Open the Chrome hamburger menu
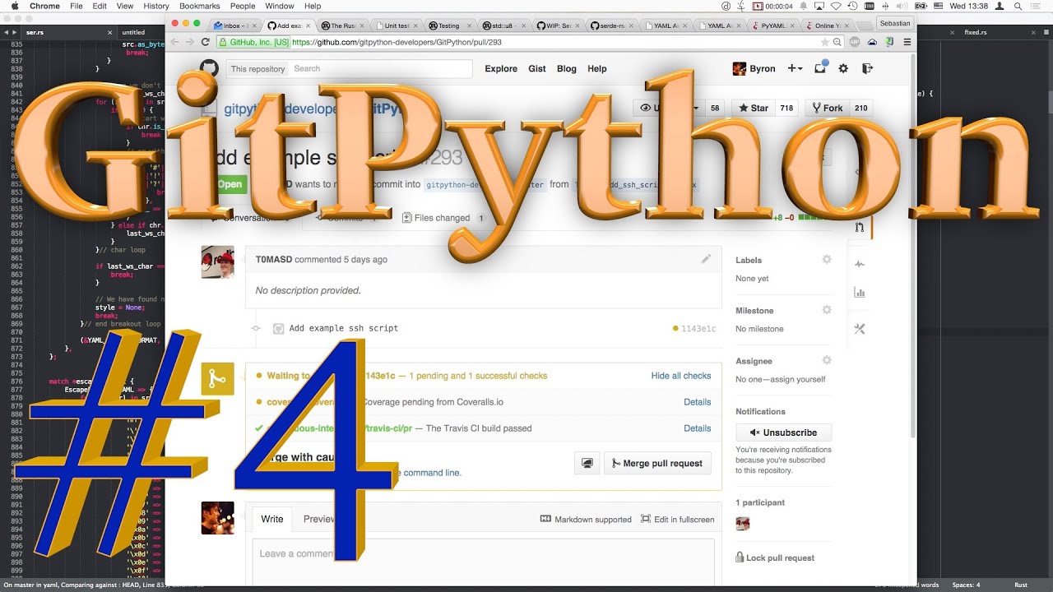The width and height of the screenshot is (1053, 592). tap(907, 42)
